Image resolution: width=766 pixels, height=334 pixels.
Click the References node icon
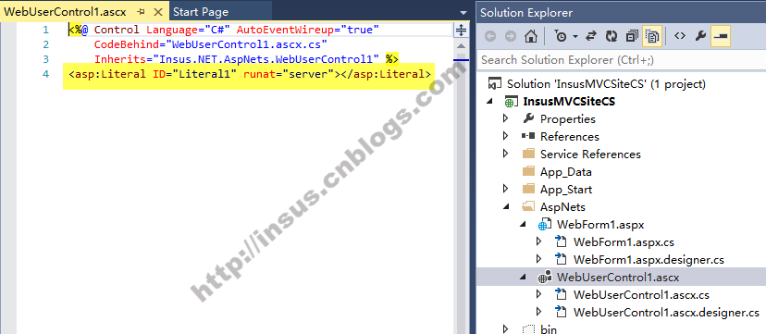click(528, 136)
